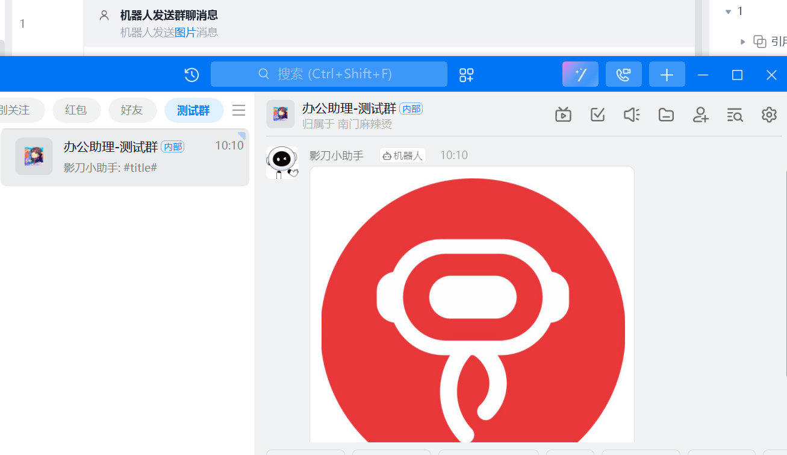Click the 影刀小助手: #title# message preview
This screenshot has height=455, width=787.
110,168
